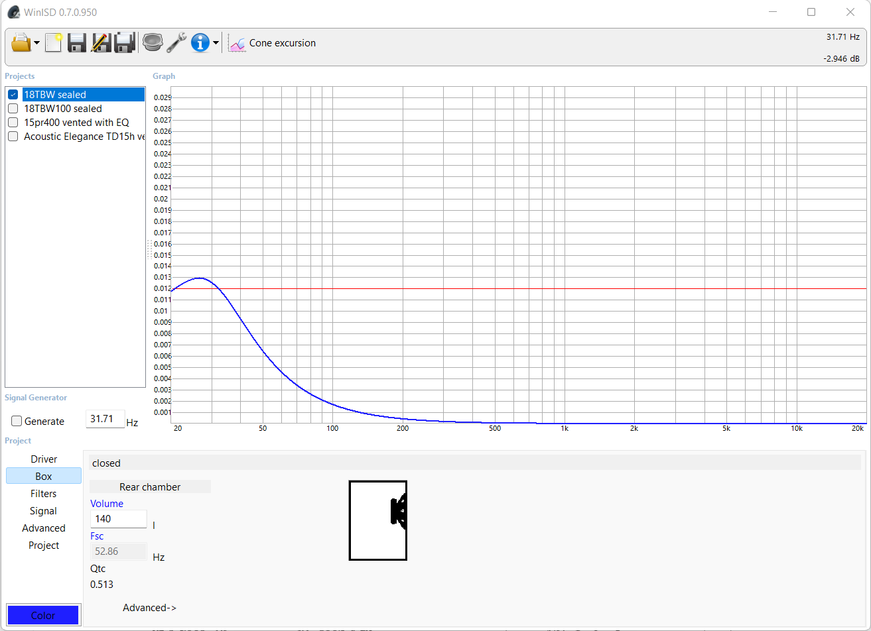
Task: Enable the 15pr400 vented with EQ checkbox
Action: click(13, 123)
